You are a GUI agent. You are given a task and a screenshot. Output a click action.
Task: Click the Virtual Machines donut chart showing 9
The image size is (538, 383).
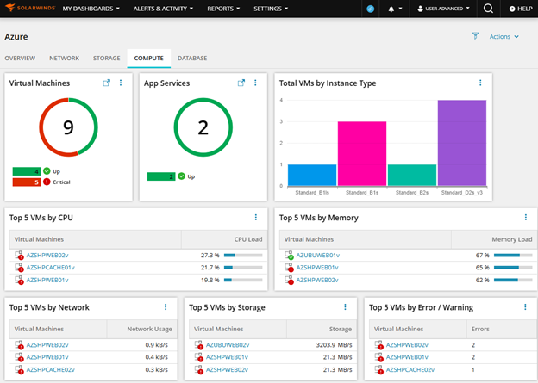point(69,127)
